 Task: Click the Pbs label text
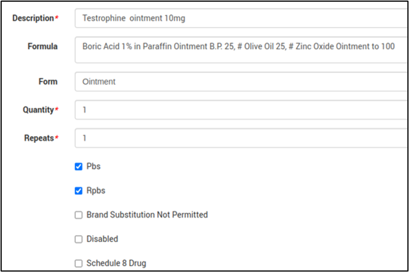point(93,166)
